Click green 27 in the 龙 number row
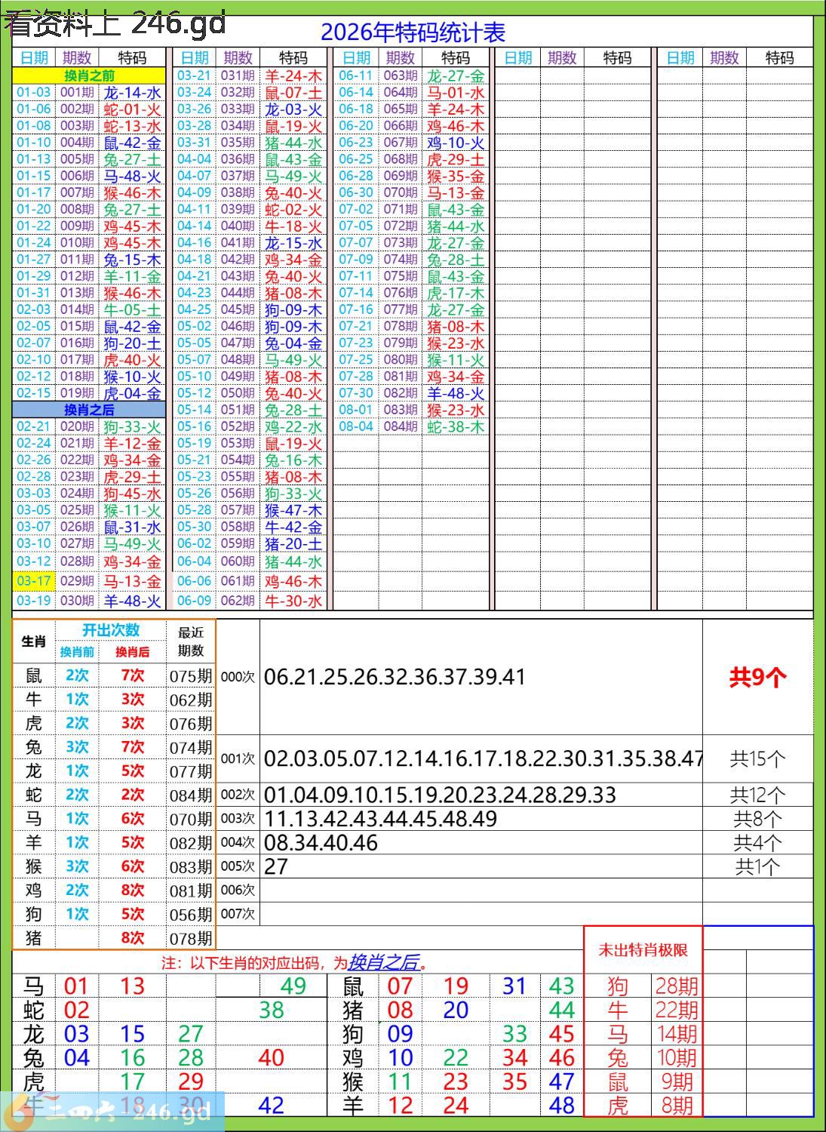Viewport: 826px width, 1132px height. coord(191,1033)
